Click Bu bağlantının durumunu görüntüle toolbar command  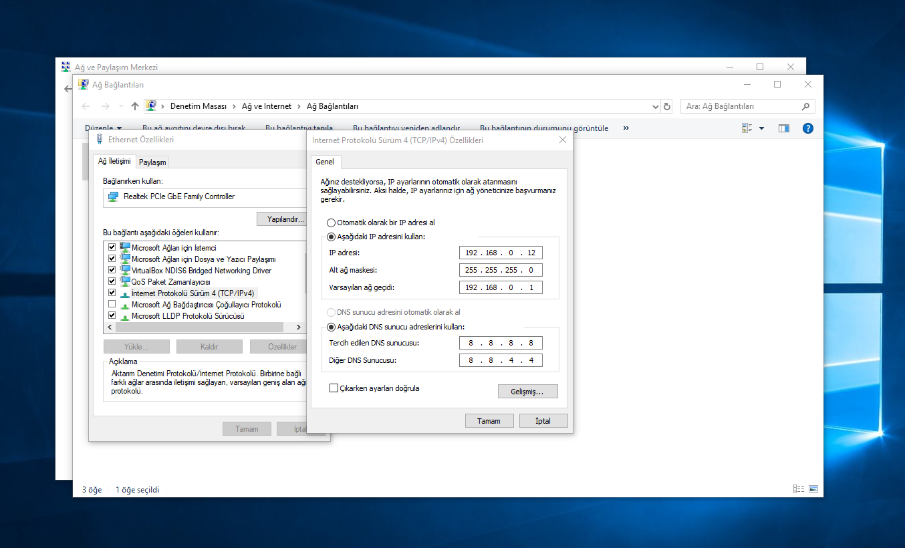tap(544, 128)
